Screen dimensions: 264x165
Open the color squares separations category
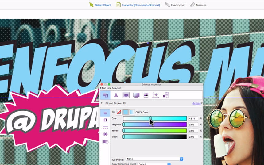[146, 95]
